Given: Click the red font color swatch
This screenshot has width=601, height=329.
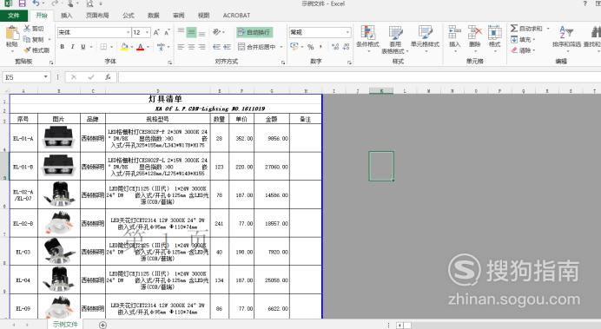Looking at the screenshot, I should (141, 47).
